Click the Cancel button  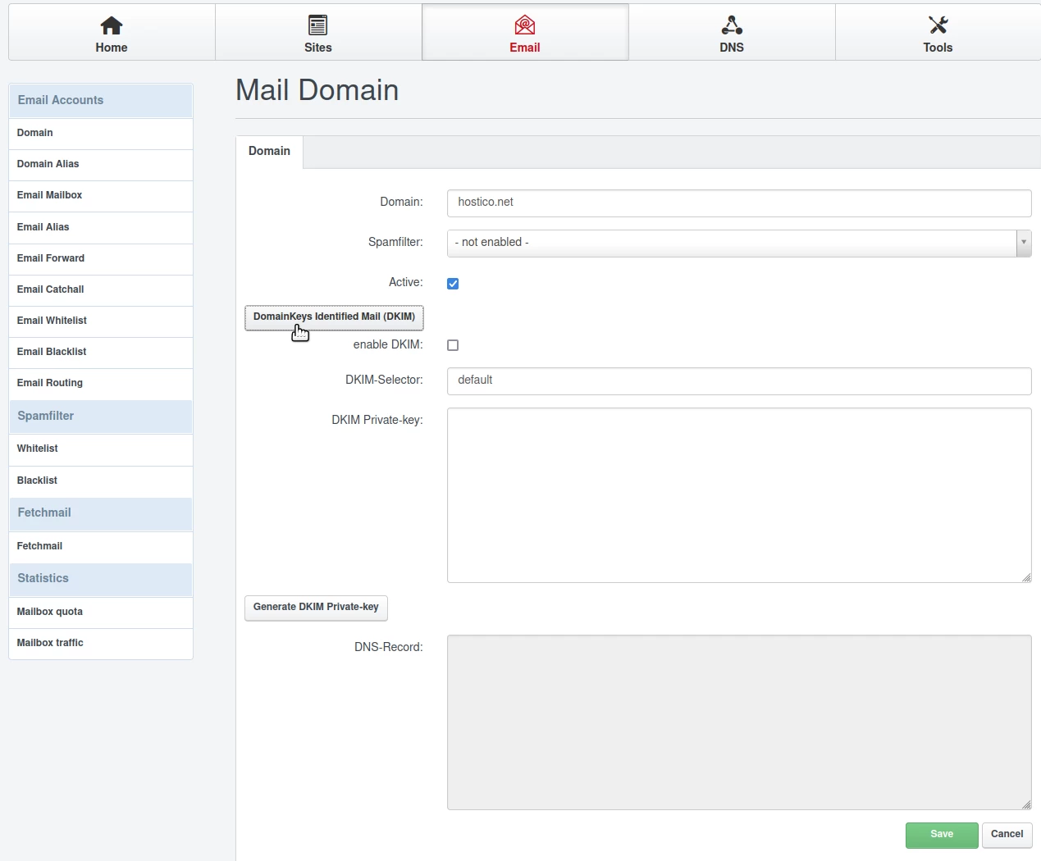1007,835
